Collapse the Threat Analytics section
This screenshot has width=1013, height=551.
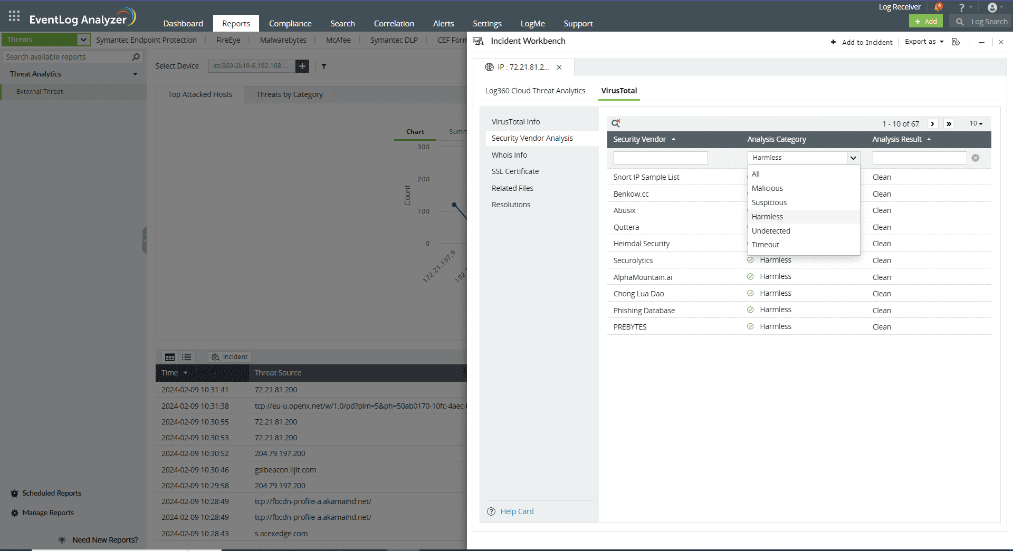pos(136,74)
